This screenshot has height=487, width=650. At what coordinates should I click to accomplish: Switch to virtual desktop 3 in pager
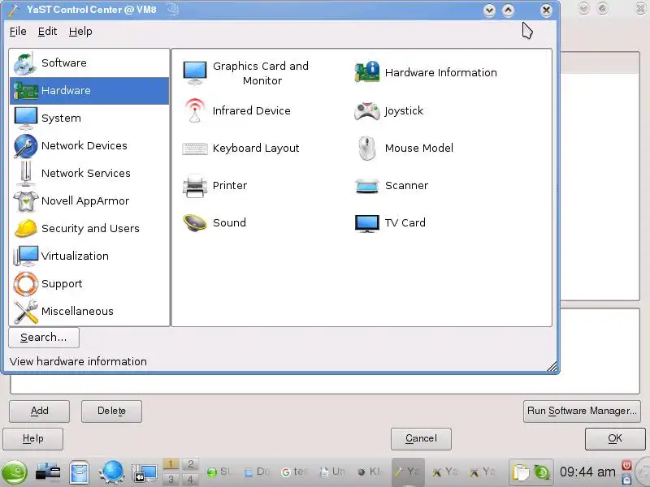point(171,480)
